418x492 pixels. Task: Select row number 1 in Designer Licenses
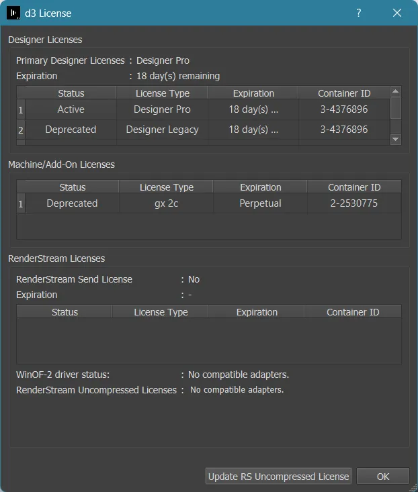(x=21, y=110)
